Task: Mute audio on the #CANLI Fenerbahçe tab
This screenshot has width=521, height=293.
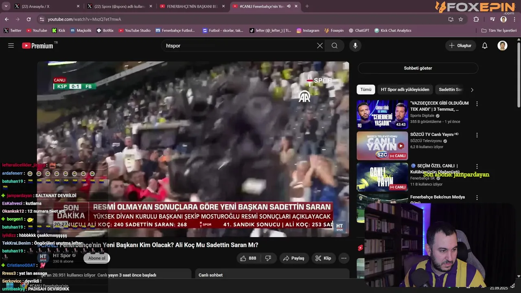Action: coord(289,6)
